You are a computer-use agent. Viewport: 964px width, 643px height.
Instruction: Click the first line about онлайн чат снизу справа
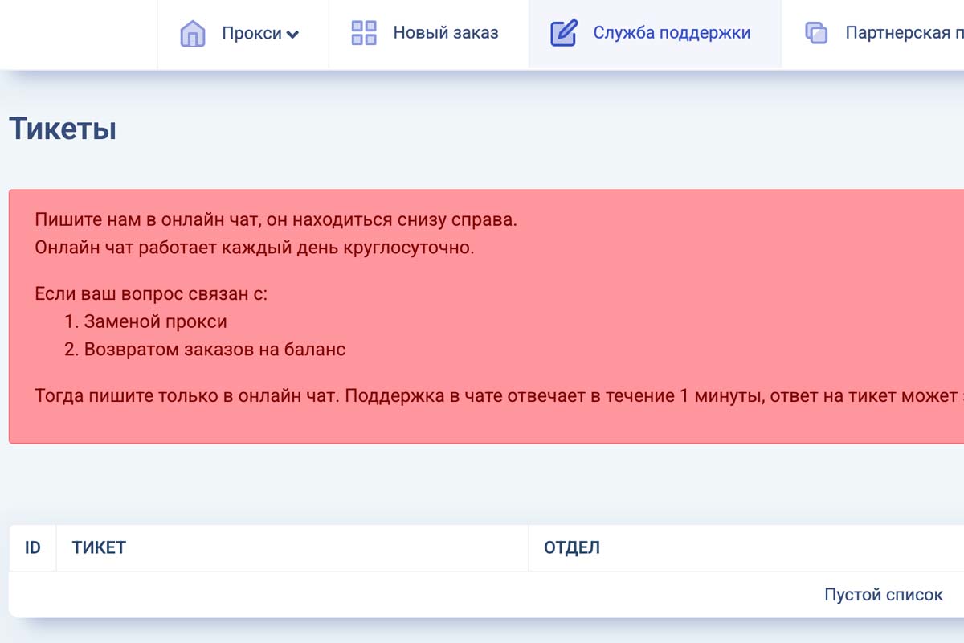(x=276, y=219)
